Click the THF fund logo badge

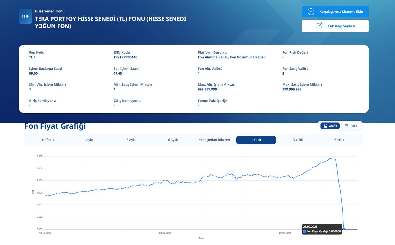click(x=25, y=16)
